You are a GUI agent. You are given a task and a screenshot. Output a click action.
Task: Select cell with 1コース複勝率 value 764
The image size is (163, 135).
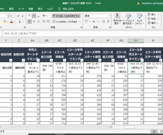tap(60, 114)
